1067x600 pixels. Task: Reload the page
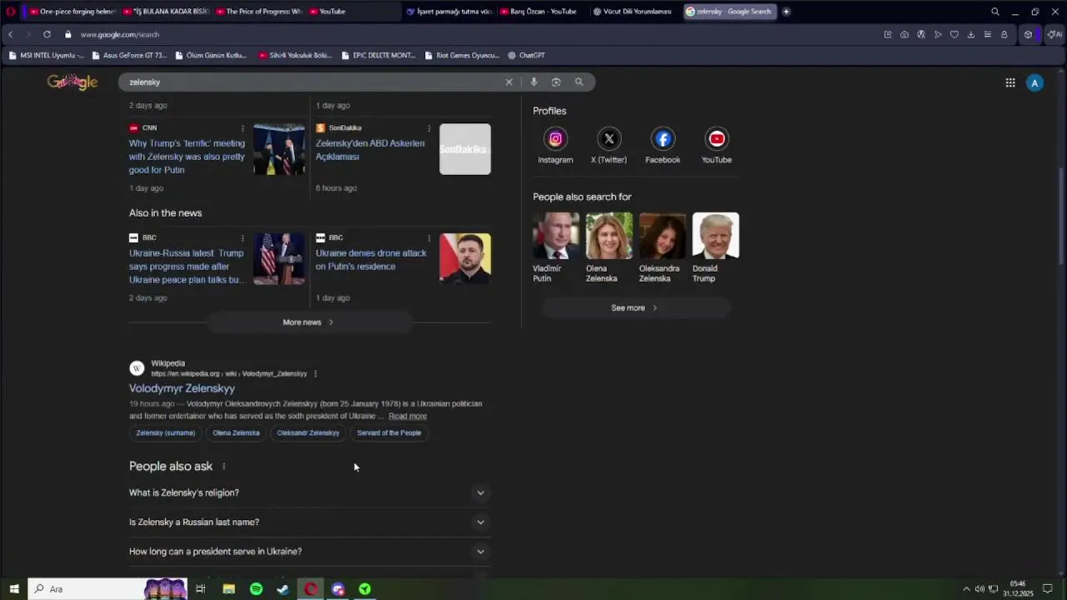[x=47, y=34]
